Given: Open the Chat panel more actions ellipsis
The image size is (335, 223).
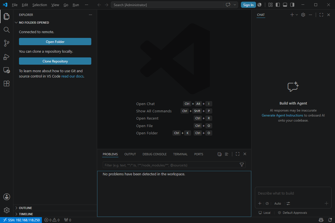Looking at the screenshot, I should click(x=310, y=15).
